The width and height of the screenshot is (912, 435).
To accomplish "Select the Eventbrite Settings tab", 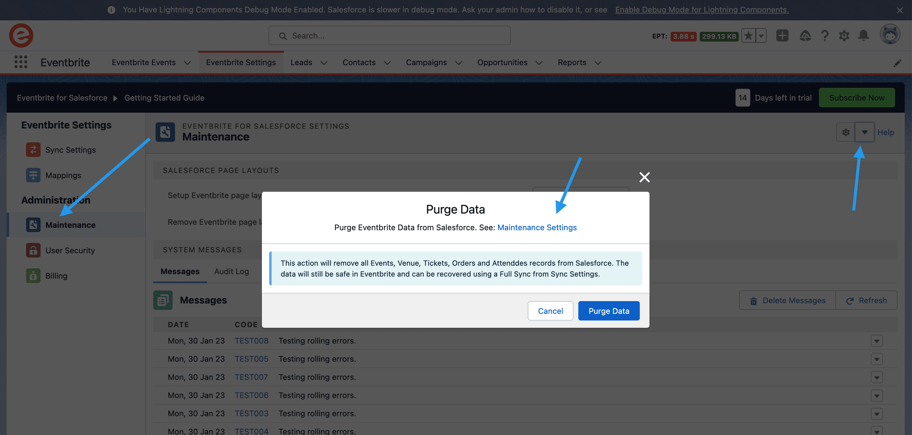I will click(241, 62).
